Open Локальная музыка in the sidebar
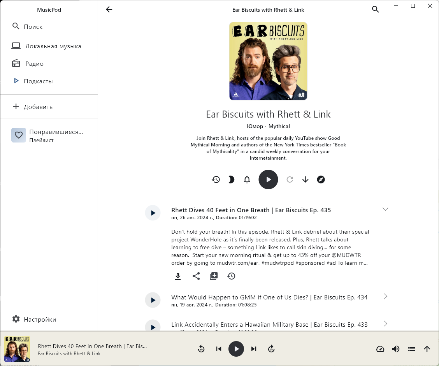 coord(49,46)
